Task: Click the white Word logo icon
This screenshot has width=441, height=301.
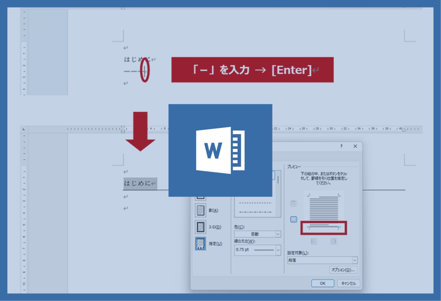Action: [x=220, y=150]
